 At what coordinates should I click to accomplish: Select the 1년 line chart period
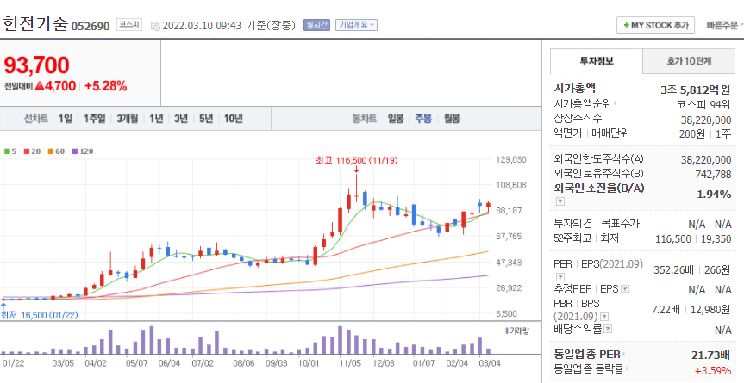(x=156, y=119)
